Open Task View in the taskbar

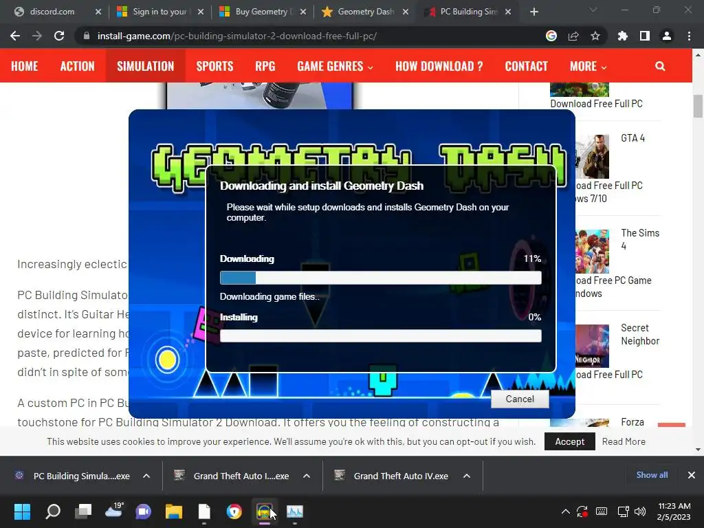coord(83,511)
